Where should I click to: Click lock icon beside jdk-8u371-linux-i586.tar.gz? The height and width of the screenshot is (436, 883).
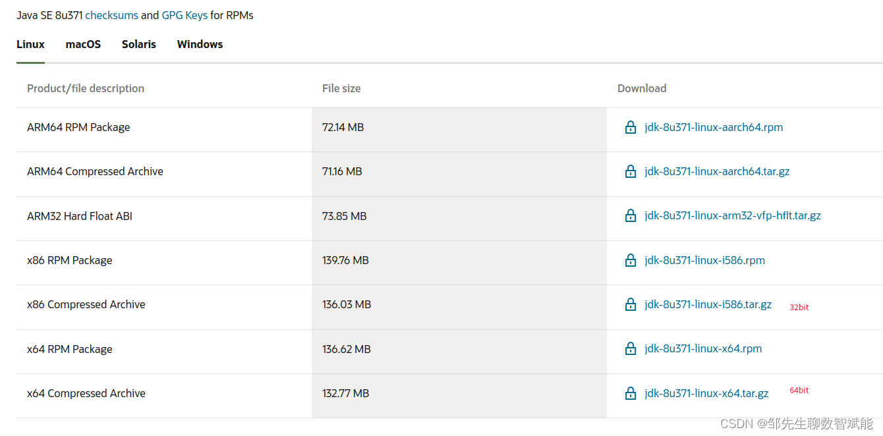pyautogui.click(x=631, y=304)
